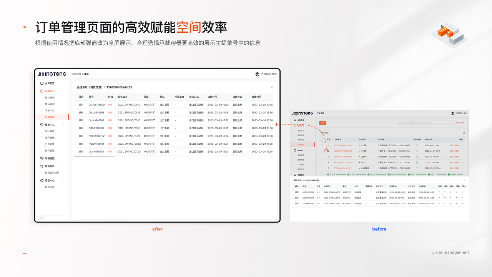Select 账号管理 in the after mockup sidebar

coord(50,150)
